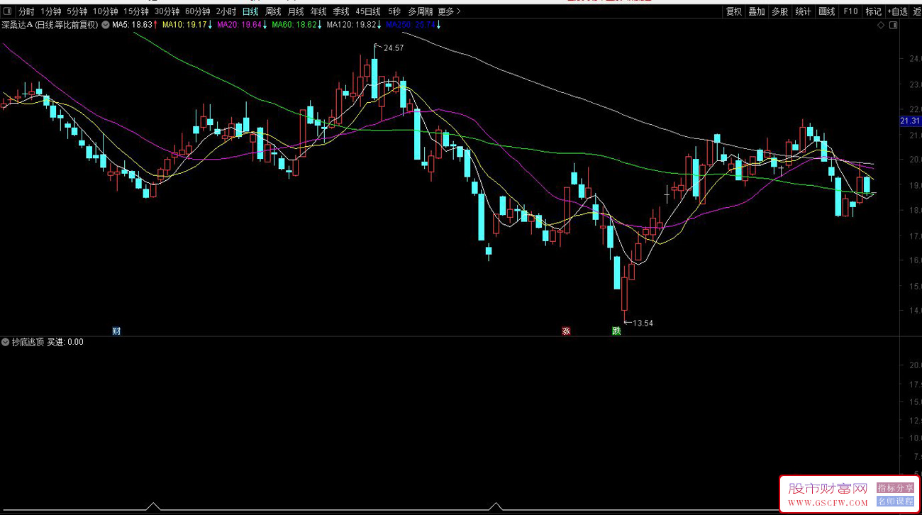Activate the 画线 drawing tools
The width and height of the screenshot is (922, 515).
point(826,11)
